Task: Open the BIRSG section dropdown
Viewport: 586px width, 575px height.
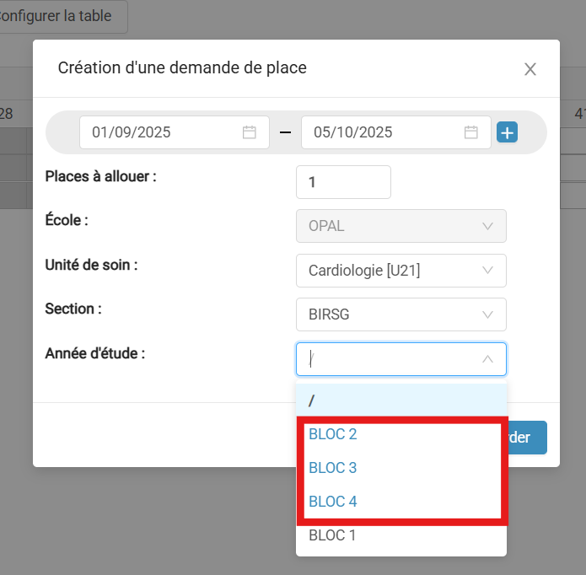Action: (x=401, y=314)
